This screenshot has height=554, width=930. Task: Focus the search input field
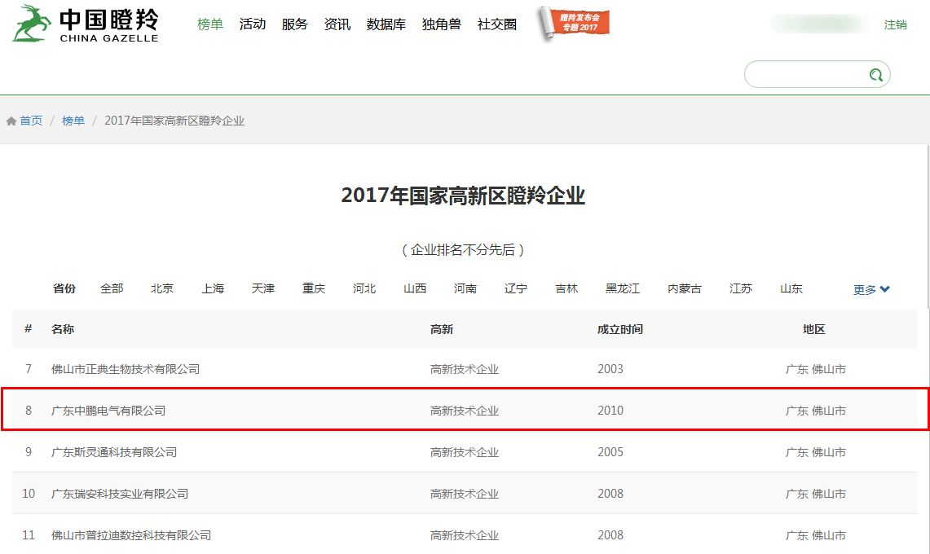[x=807, y=75]
